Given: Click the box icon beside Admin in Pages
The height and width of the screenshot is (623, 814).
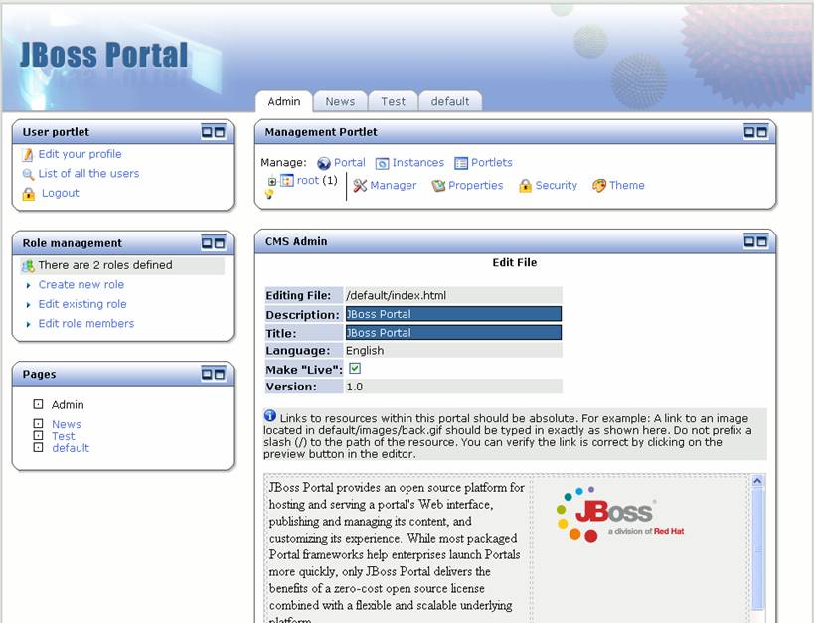Looking at the screenshot, I should 38,404.
